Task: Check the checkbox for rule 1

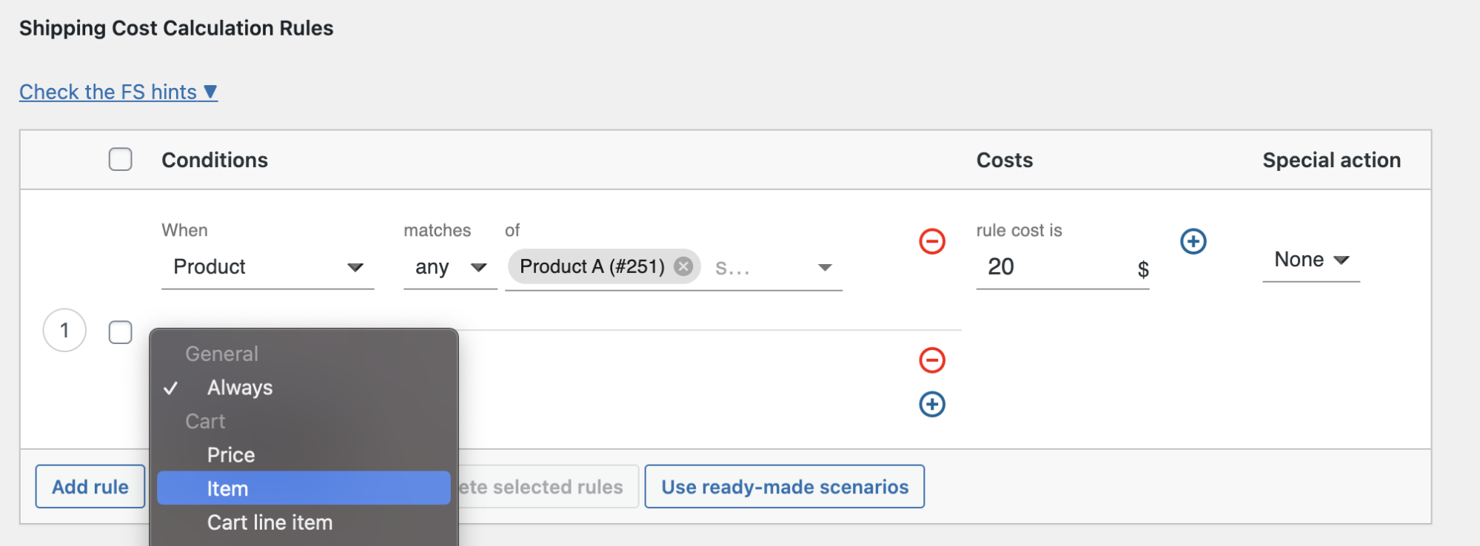Action: click(x=120, y=331)
